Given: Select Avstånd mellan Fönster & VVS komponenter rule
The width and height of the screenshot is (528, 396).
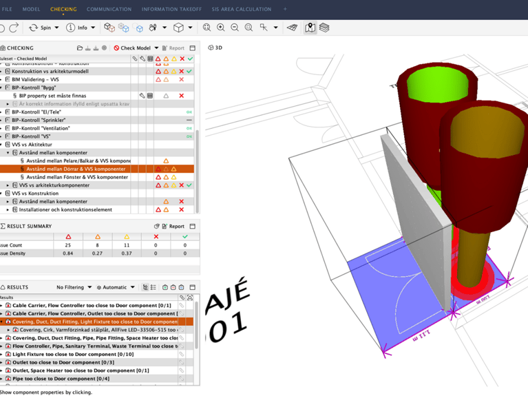Looking at the screenshot, I should tap(77, 177).
